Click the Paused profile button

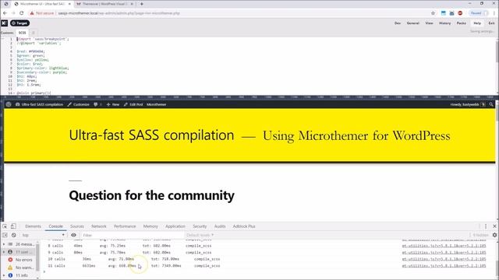click(478, 13)
